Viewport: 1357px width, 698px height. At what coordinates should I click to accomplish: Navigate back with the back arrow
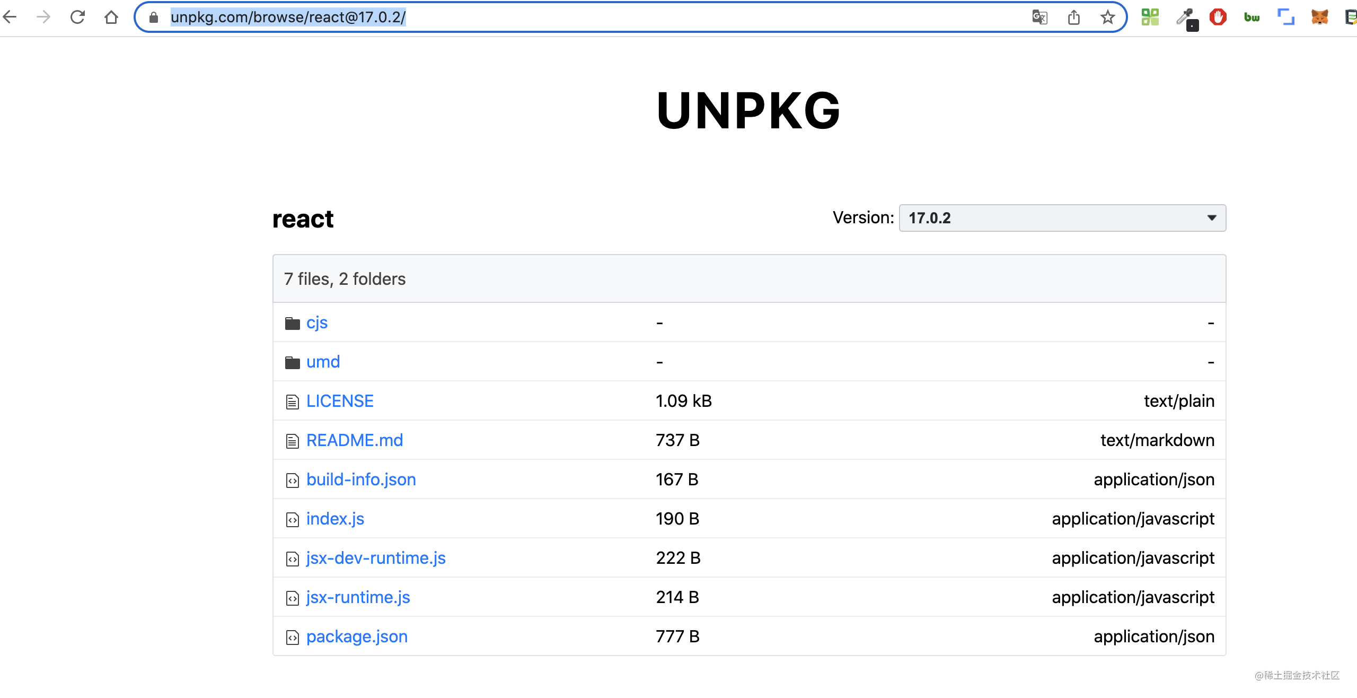click(9, 17)
